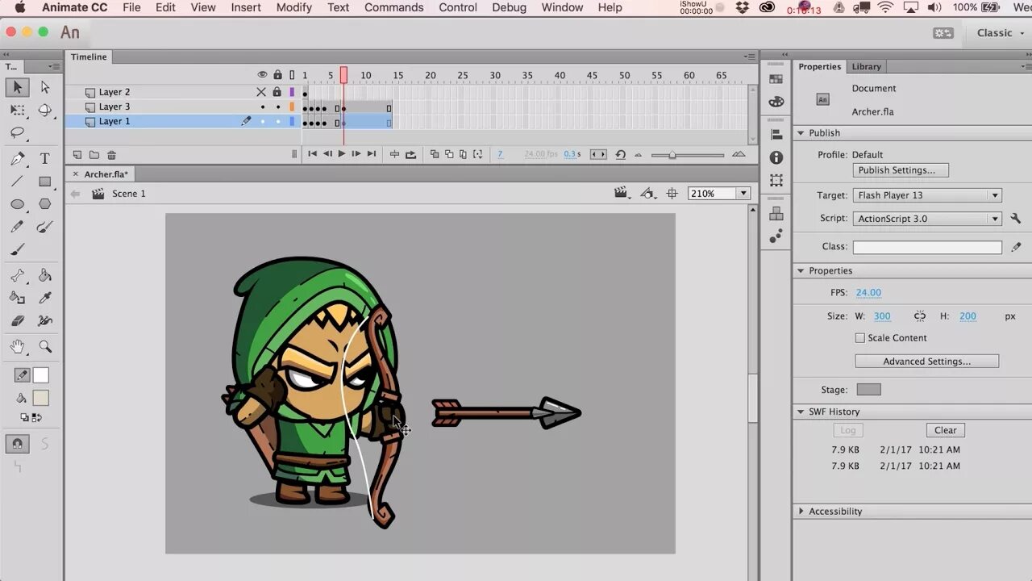Select the Eraser tool
This screenshot has width=1032, height=581.
tap(17, 321)
